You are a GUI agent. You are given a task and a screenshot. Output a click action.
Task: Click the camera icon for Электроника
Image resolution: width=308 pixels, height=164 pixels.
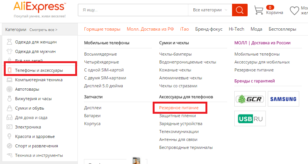[9, 127]
